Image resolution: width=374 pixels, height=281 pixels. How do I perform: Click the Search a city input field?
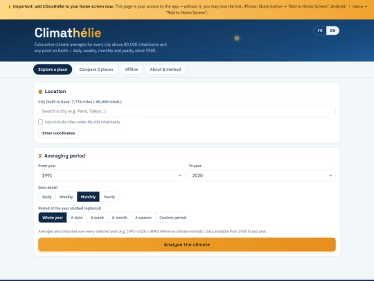coord(187,111)
